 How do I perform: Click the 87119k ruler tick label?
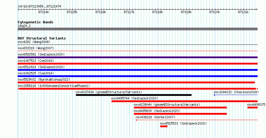(x=186, y=12)
